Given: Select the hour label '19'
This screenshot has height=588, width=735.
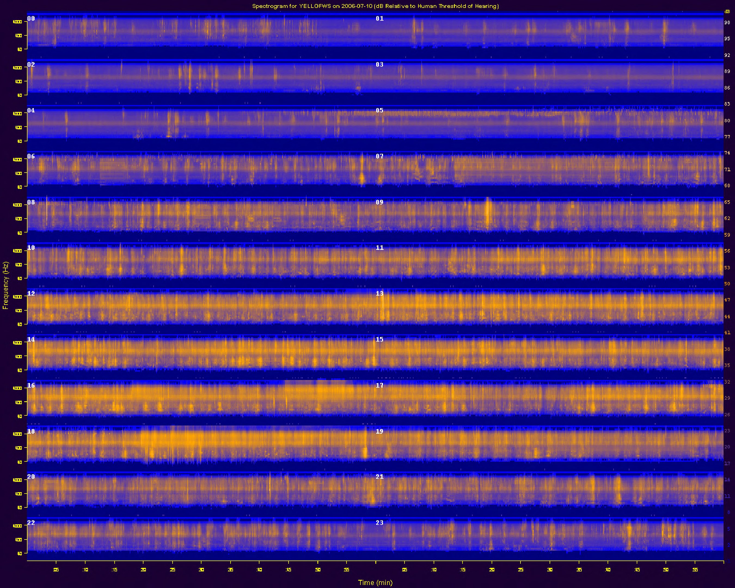Looking at the screenshot, I should click(380, 431).
